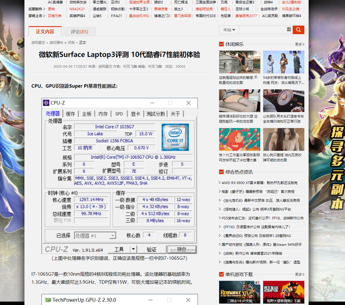Open the 本站 search scope dropdown
Image resolution: width=345 pixels, height=305 pixels.
click(x=229, y=30)
